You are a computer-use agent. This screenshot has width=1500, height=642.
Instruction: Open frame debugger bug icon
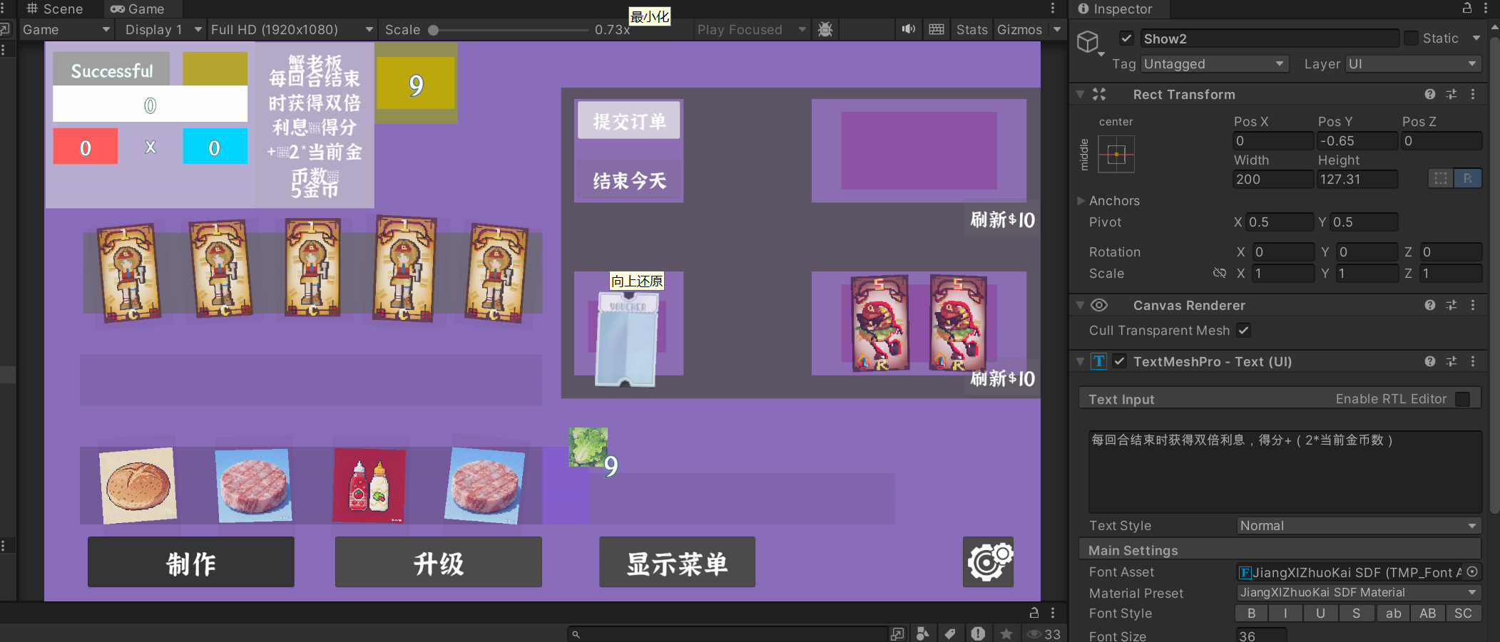825,29
